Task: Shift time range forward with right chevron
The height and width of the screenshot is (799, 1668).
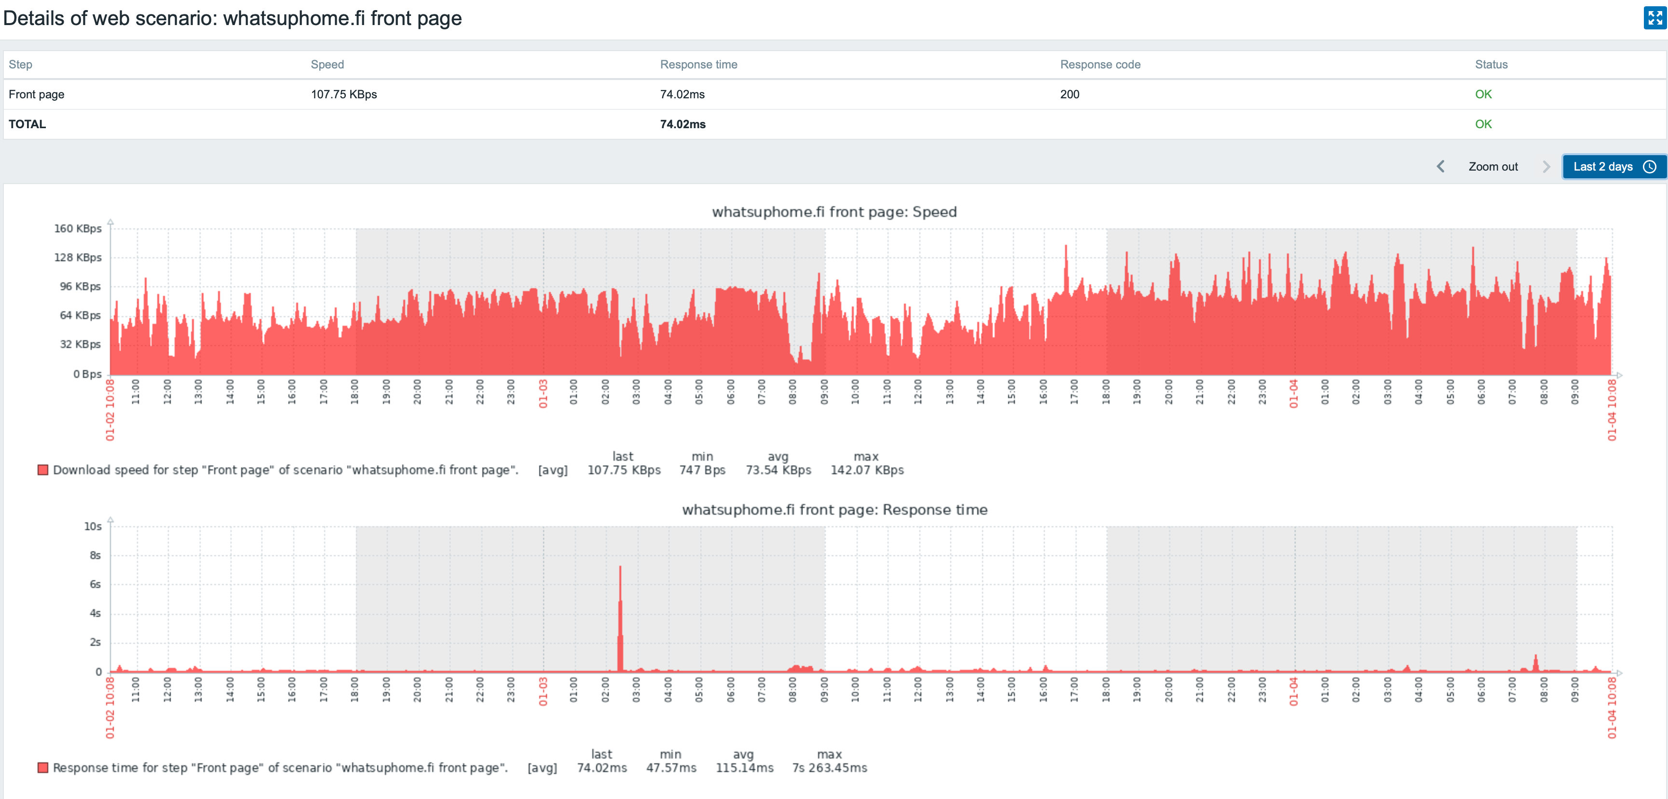Action: [x=1546, y=166]
